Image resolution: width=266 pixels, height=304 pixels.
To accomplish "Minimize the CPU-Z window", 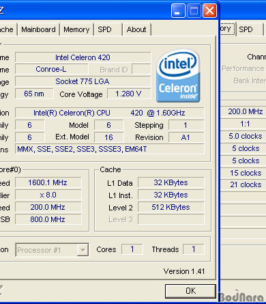I will coord(178,11).
